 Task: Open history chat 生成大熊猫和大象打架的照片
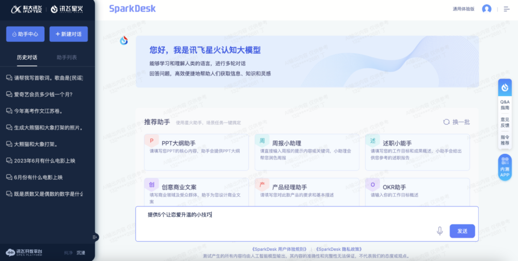[45, 127]
